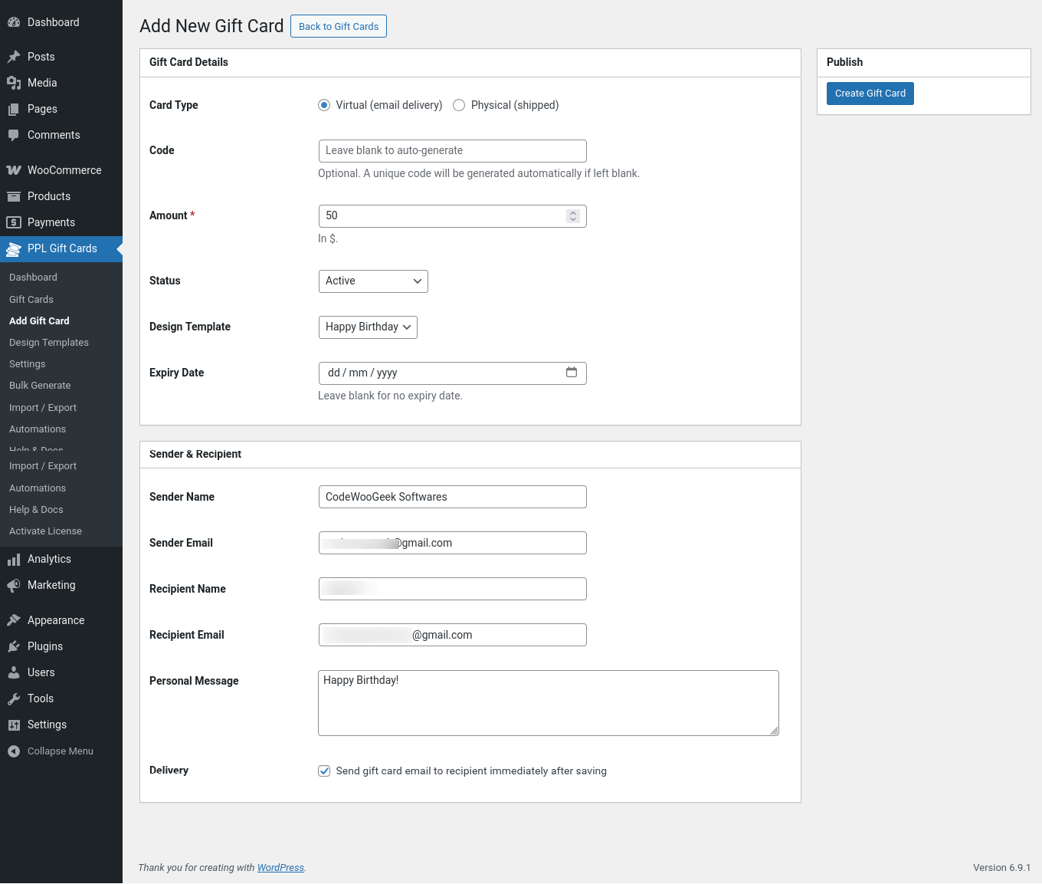This screenshot has height=884, width=1042.
Task: Select the Virtual (email delivery) radio button
Action: click(x=324, y=106)
